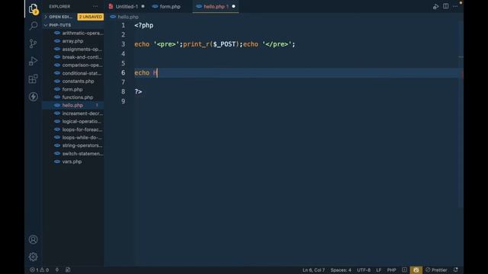Open array.php in explorer
This screenshot has width=488, height=274.
[73, 41]
